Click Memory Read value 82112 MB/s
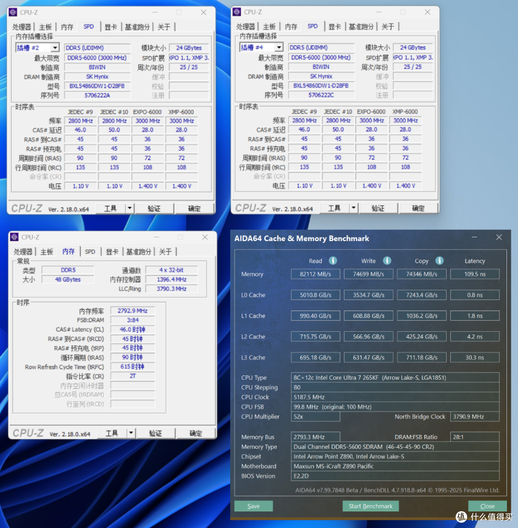The height and width of the screenshot is (528, 518). [316, 274]
